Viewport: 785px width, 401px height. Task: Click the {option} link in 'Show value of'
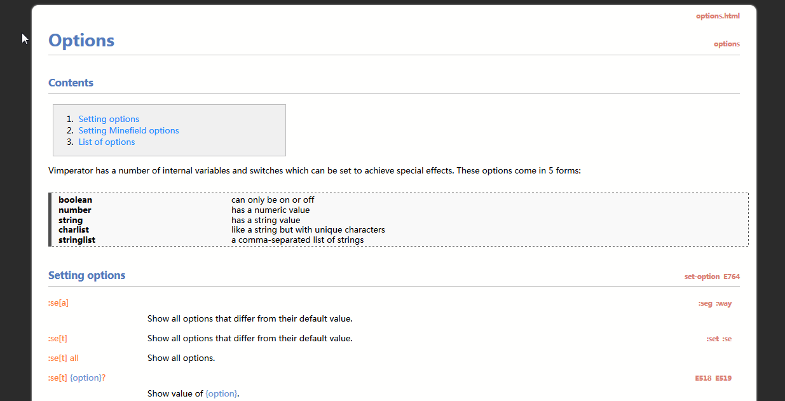tap(221, 393)
